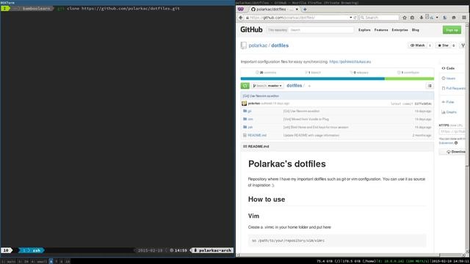The width and height of the screenshot is (470, 264).
Task: Open the Pull Requests sidebar tab
Action: (x=454, y=88)
